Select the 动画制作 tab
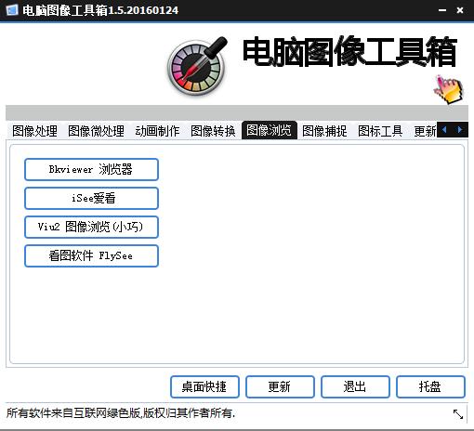This screenshot has width=474, height=431. 157,131
